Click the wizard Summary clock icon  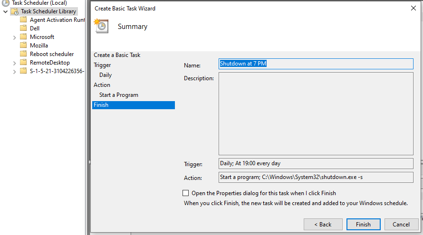pos(101,26)
